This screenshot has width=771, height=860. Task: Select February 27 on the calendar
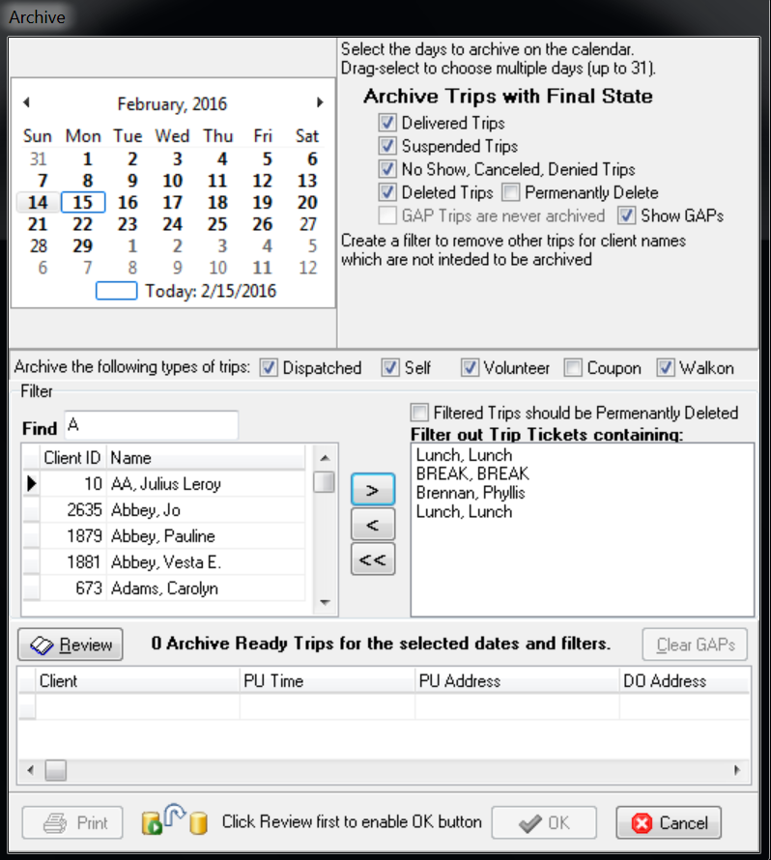tap(307, 224)
